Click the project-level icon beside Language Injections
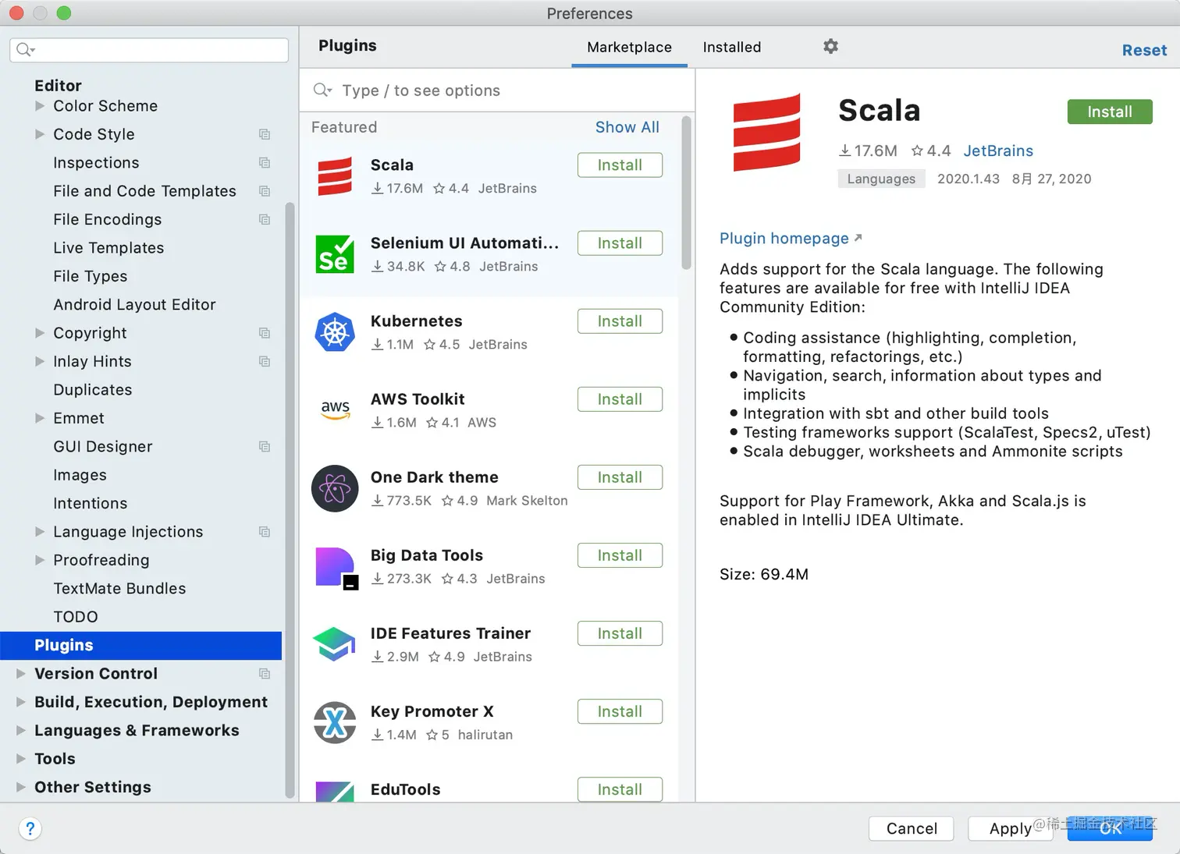1180x854 pixels. [x=265, y=532]
